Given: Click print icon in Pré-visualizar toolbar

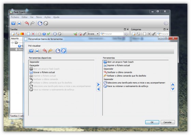Looking at the screenshot, I should [x=37, y=51].
